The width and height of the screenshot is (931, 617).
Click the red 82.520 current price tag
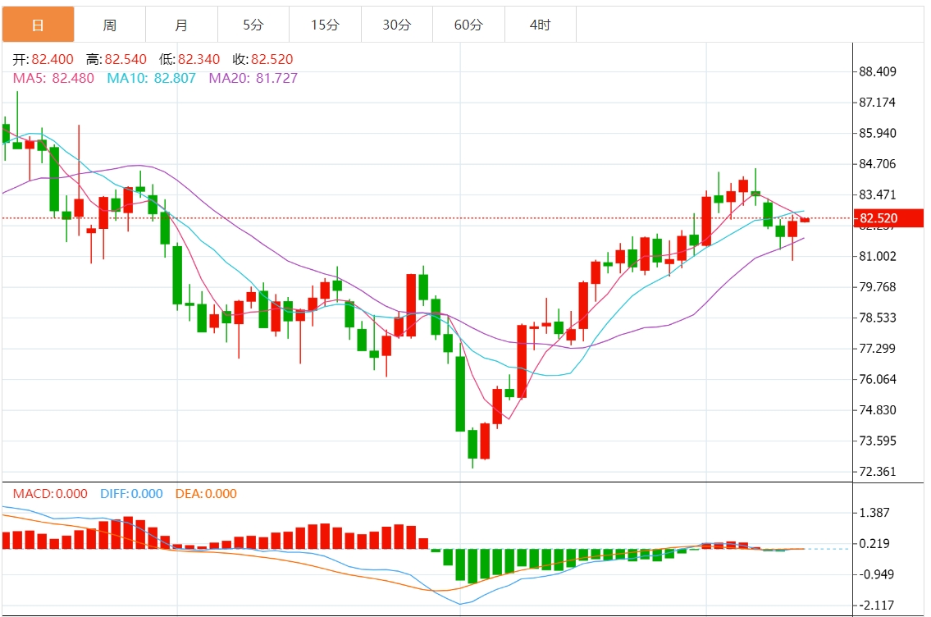[888, 218]
